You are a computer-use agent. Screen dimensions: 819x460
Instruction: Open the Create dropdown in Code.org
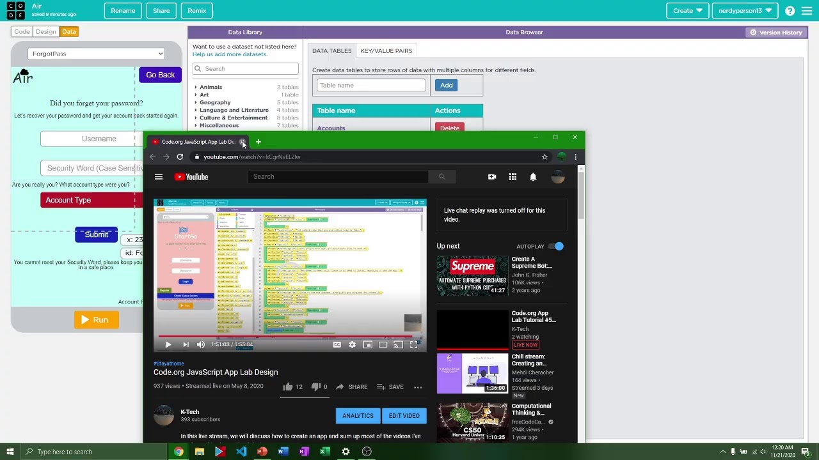(x=687, y=11)
